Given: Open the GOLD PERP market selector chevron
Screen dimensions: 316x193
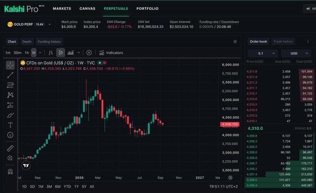Looking at the screenshot, I should (x=50, y=24).
